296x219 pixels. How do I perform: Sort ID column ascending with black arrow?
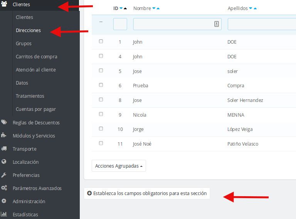(125, 8)
